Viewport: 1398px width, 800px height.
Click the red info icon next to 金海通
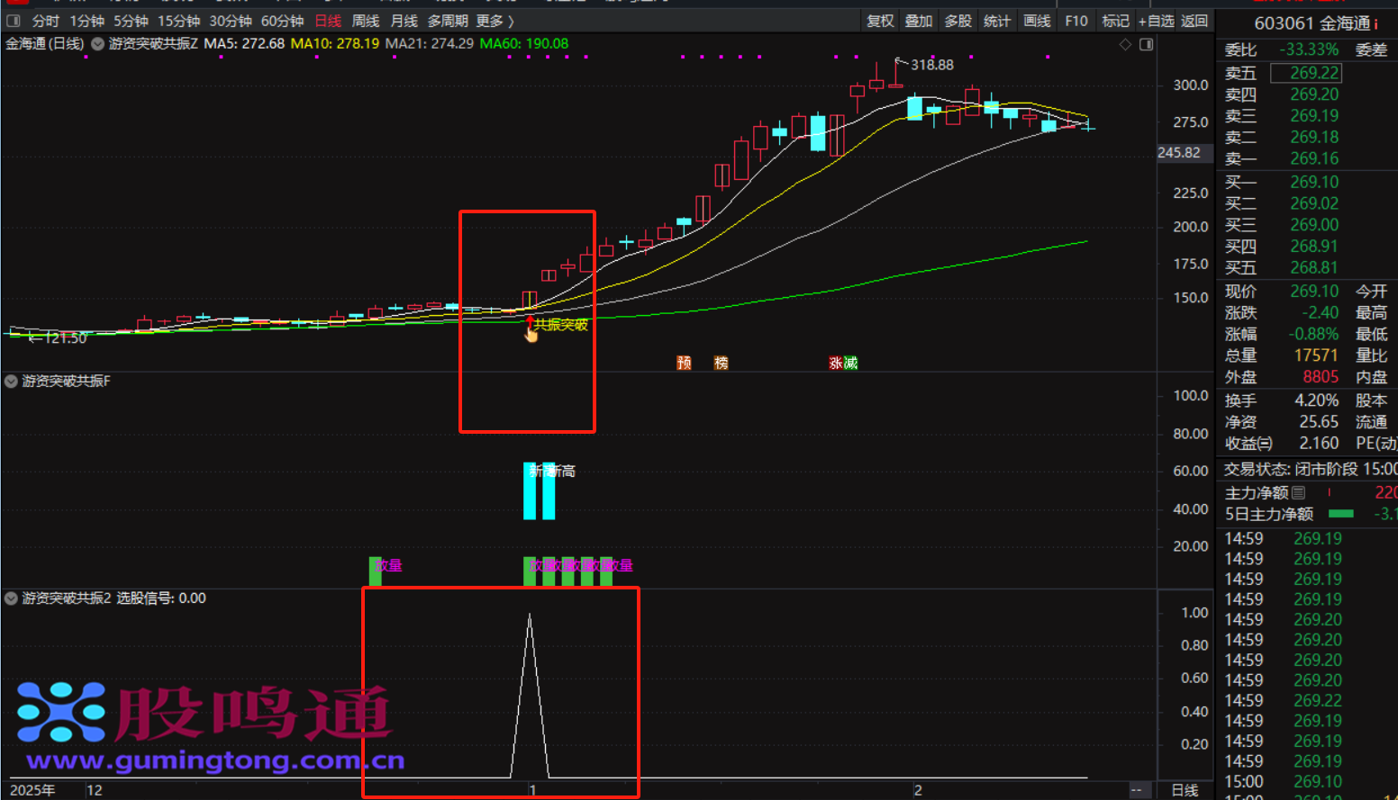[x=1376, y=24]
